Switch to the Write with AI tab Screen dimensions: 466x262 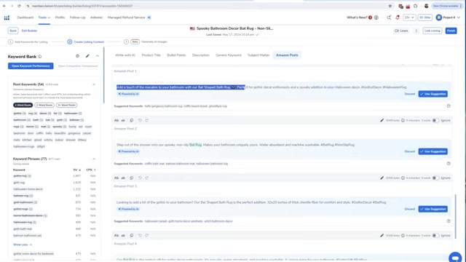click(125, 55)
